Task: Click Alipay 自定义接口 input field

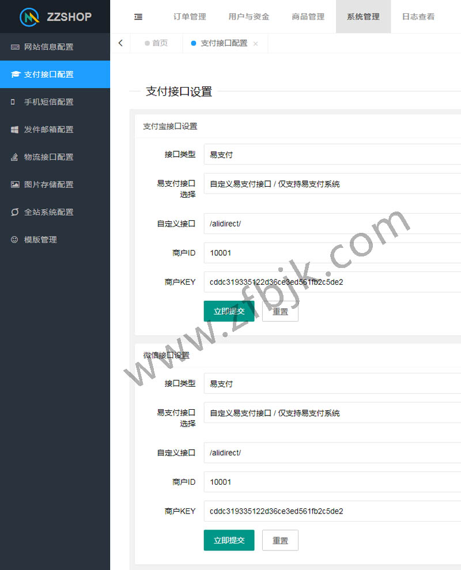Action: pyautogui.click(x=332, y=224)
